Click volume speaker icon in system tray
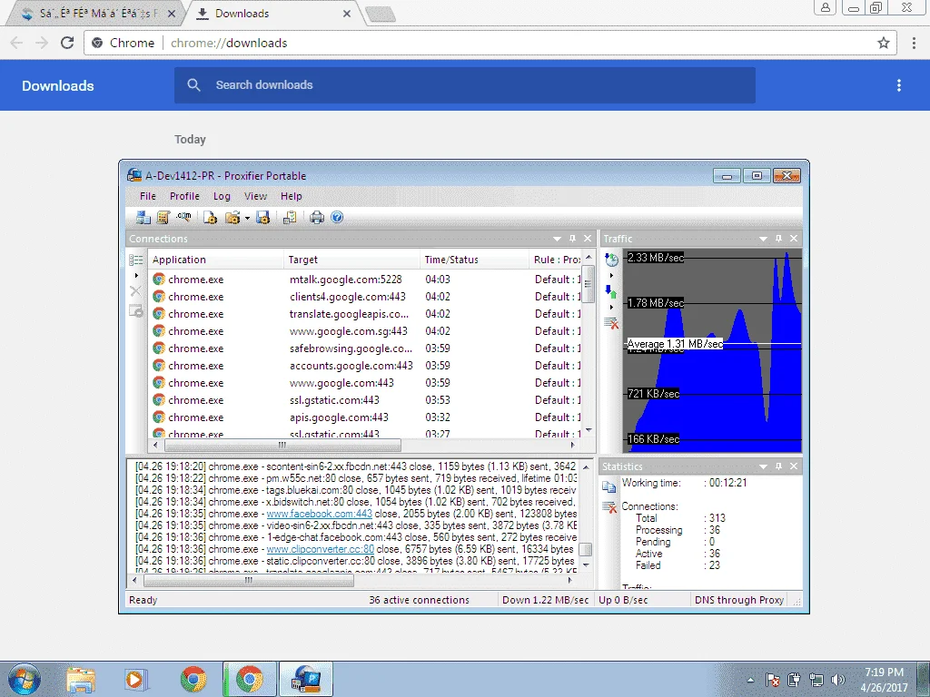The width and height of the screenshot is (930, 697). point(837,680)
